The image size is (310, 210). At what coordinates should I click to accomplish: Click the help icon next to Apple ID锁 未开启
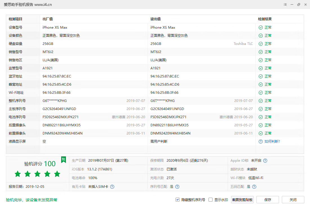pos(265,161)
